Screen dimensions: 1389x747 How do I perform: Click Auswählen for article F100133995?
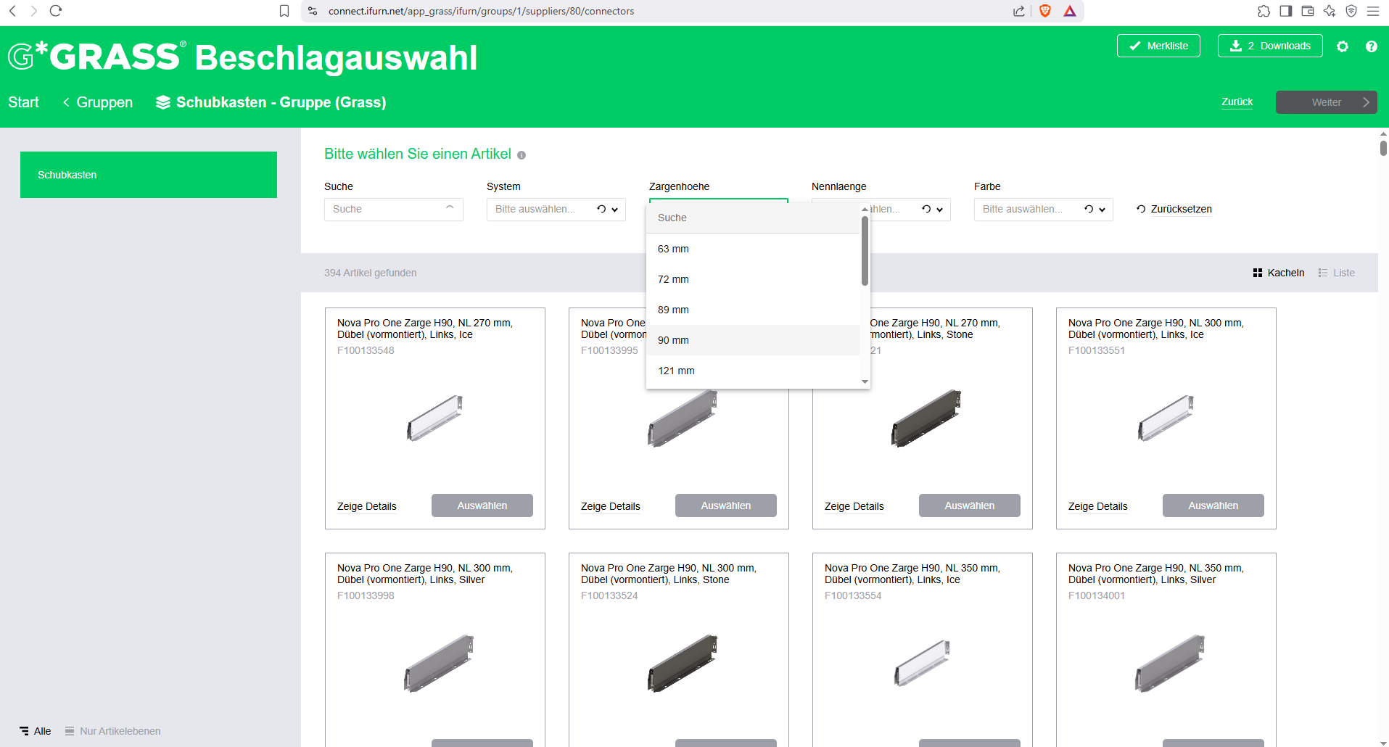click(x=726, y=505)
